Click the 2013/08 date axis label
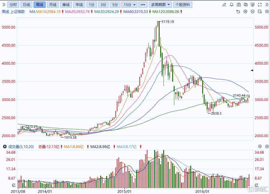 coord(18,191)
